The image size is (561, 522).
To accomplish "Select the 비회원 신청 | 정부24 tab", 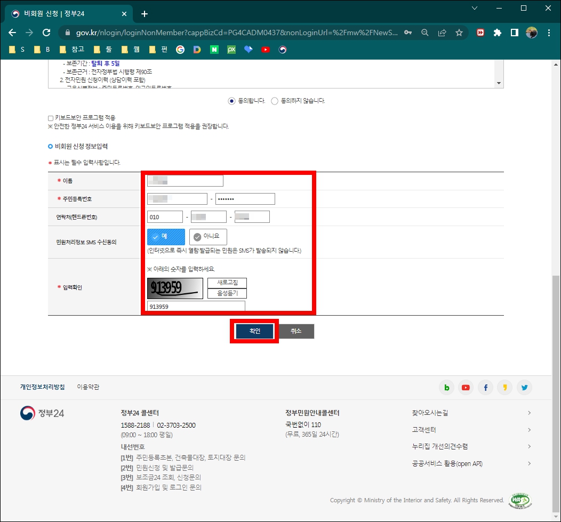I will [69, 13].
